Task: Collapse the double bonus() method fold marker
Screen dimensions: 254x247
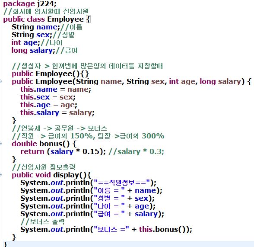Action: click(1, 143)
